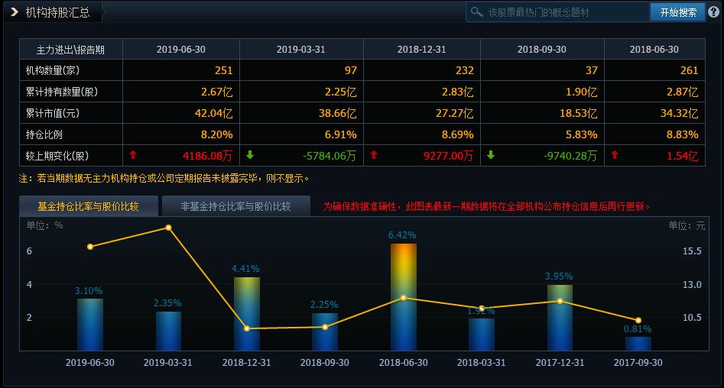The image size is (724, 388).
Task: Click the 2019-06-30 column header
Action: [x=181, y=50]
